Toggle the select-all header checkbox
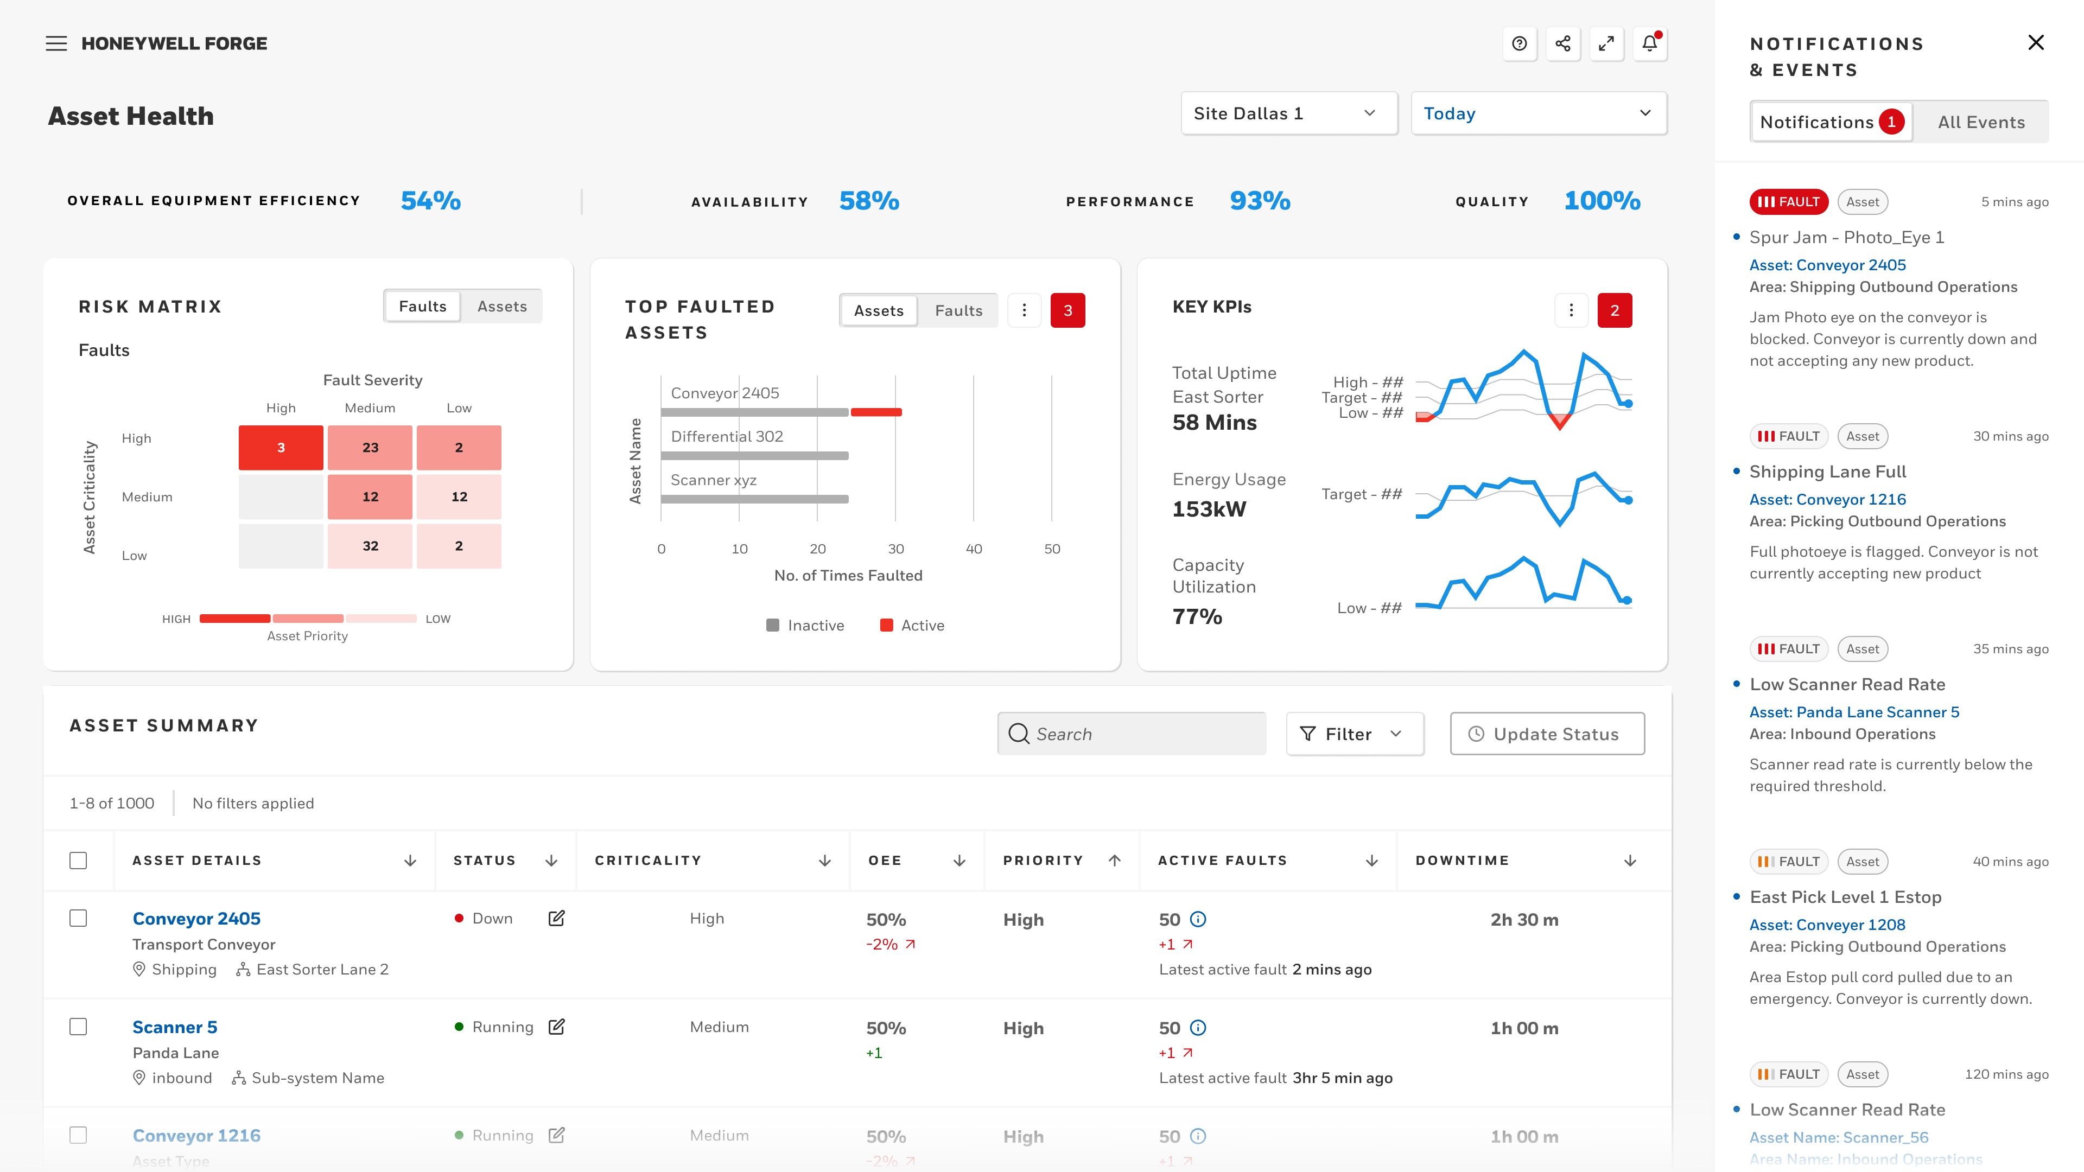This screenshot has height=1172, width=2084. (x=79, y=861)
